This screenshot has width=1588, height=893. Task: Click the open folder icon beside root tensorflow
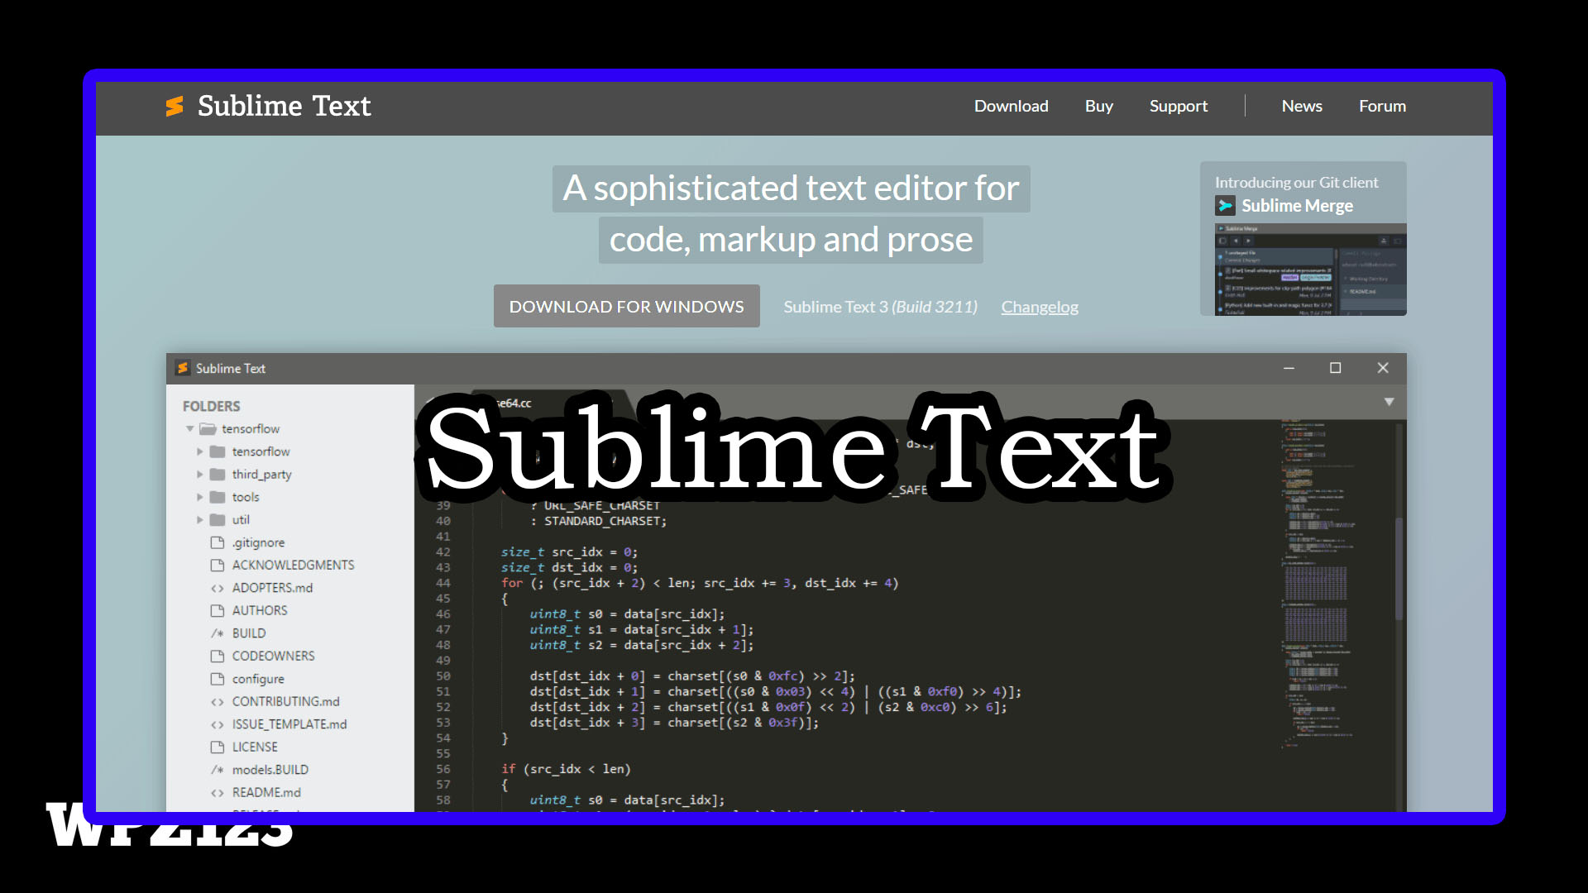[x=208, y=428]
